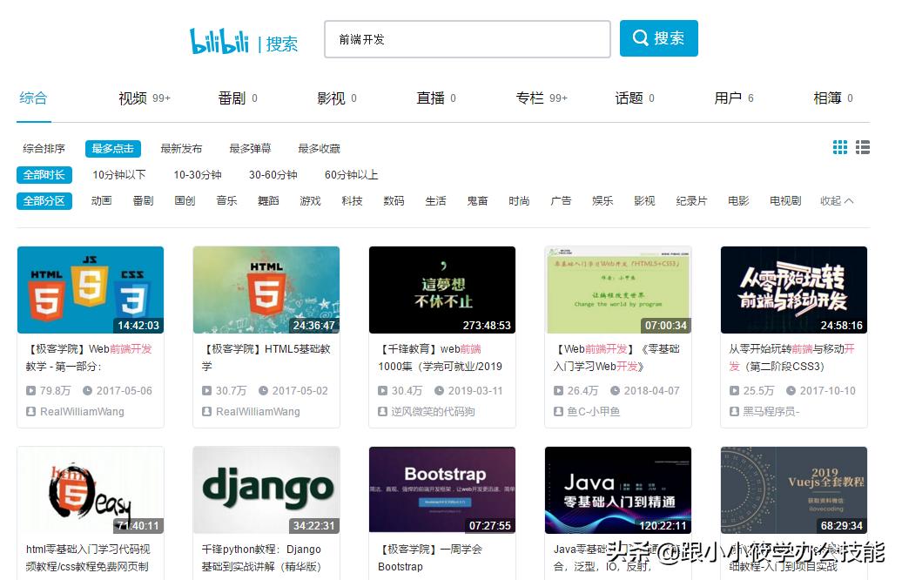Filter by 音乐 category

(226, 201)
